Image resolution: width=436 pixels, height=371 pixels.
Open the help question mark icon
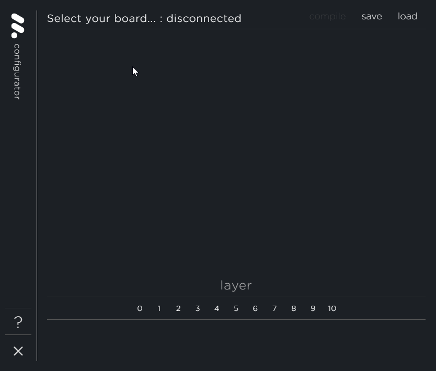tap(18, 322)
